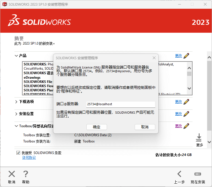
Task: Click the C:\SOLIDWORKS Data (2) path text
Action: click(93, 135)
